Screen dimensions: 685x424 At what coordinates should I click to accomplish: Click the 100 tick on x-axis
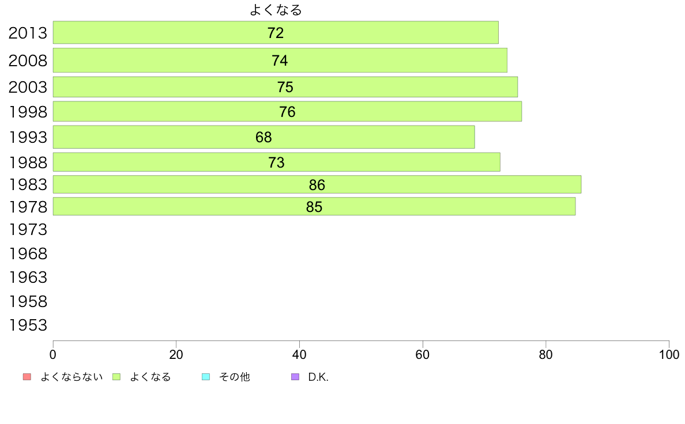click(x=669, y=354)
